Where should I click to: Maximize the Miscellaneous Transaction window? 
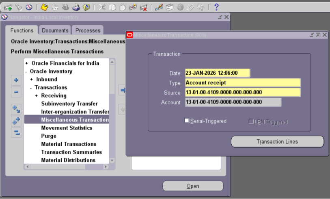[x=318, y=35]
